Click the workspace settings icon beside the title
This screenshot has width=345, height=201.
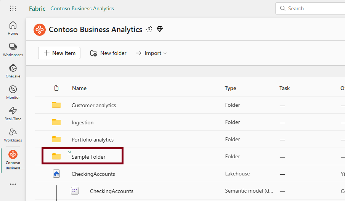tap(149, 29)
